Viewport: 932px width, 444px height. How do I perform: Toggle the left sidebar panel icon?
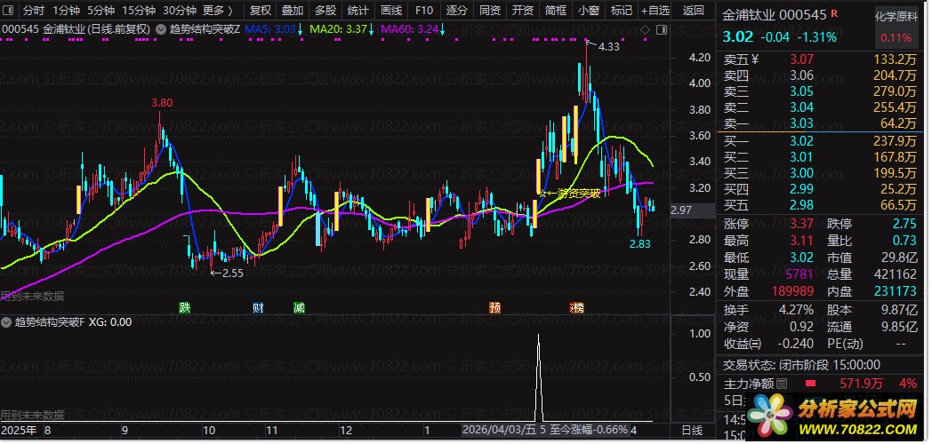[10, 10]
